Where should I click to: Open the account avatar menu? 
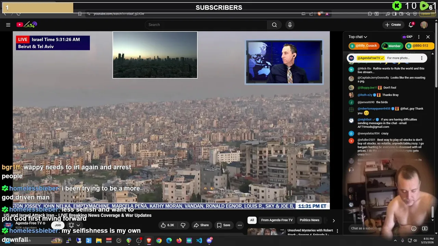[x=424, y=25]
